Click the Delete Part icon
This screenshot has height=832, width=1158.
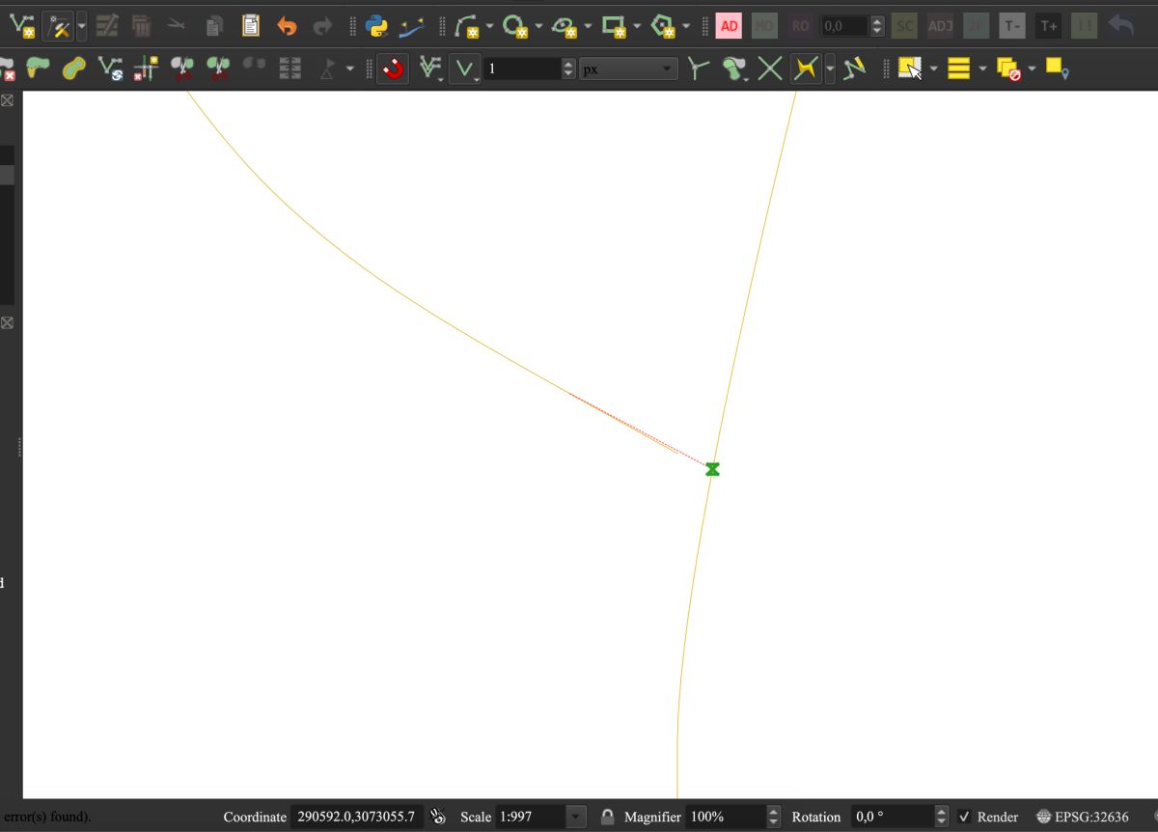(8, 69)
